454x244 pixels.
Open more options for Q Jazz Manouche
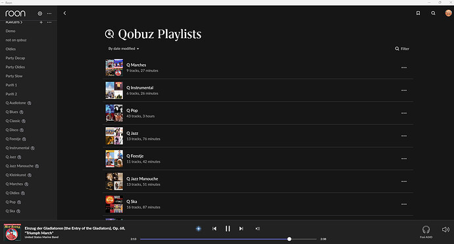tap(404, 181)
